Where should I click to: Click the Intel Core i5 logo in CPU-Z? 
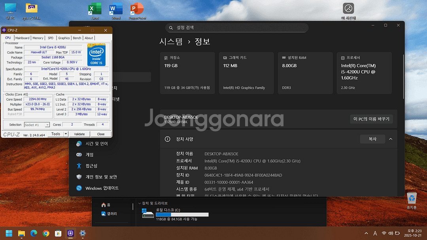click(96, 56)
